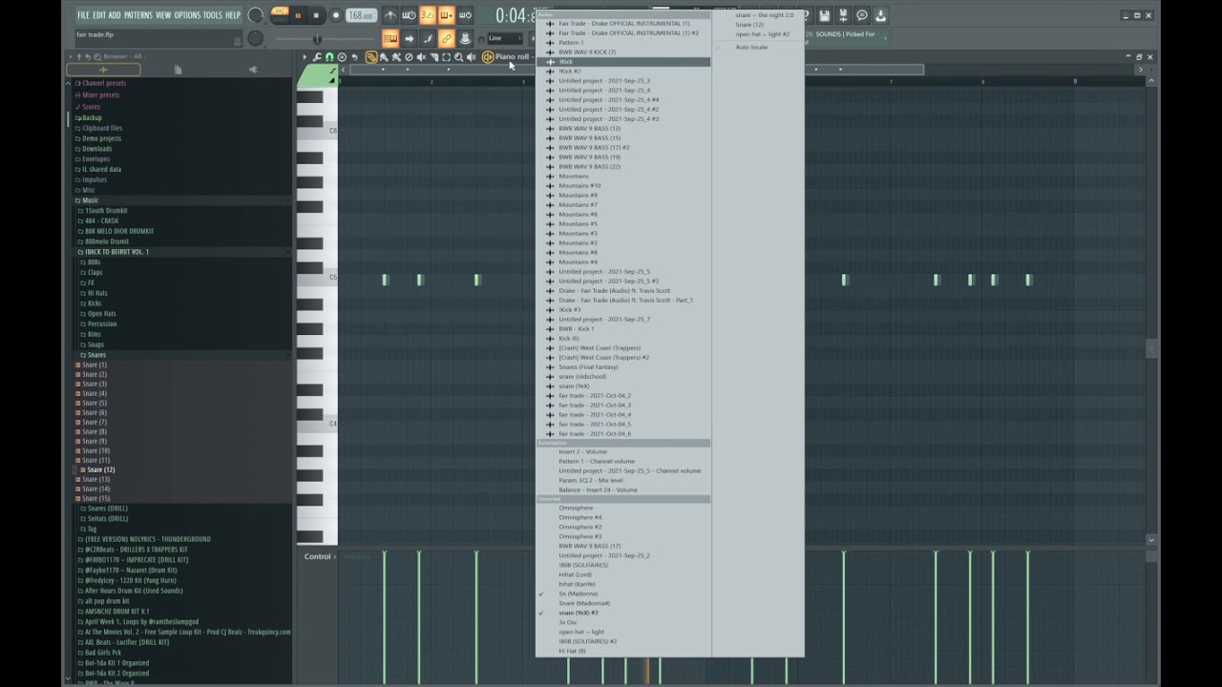Toggle wait for input to start playing
This screenshot has height=687, width=1222.
[x=409, y=15]
